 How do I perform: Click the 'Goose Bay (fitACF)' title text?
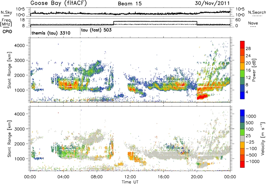coord(59,3)
